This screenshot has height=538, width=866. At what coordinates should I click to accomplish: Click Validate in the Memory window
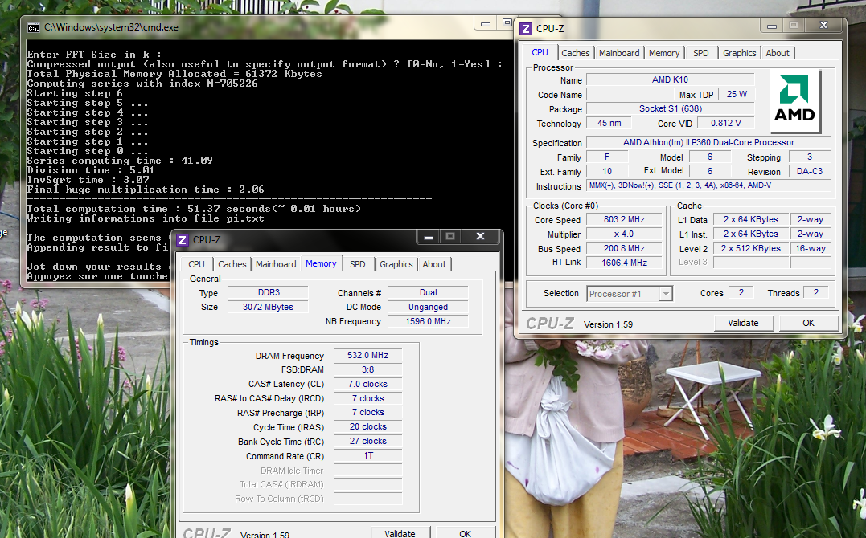pyautogui.click(x=400, y=533)
